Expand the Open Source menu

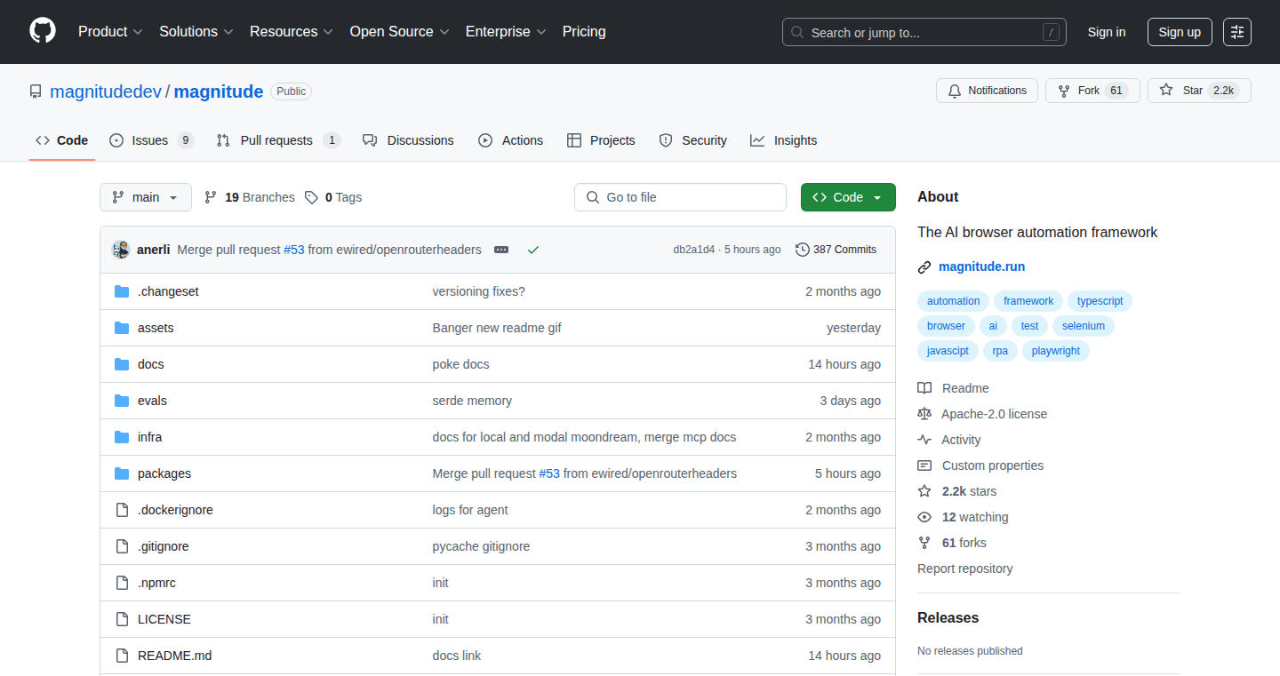click(x=400, y=31)
